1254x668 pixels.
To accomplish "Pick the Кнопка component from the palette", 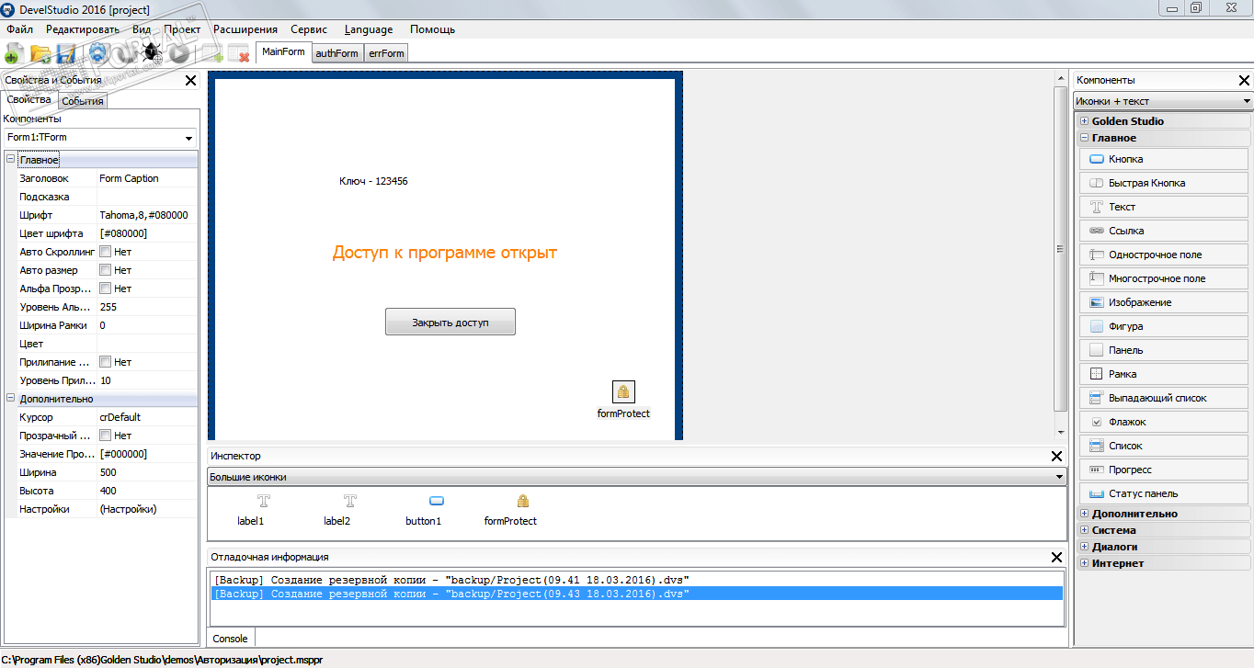I will tap(1164, 159).
